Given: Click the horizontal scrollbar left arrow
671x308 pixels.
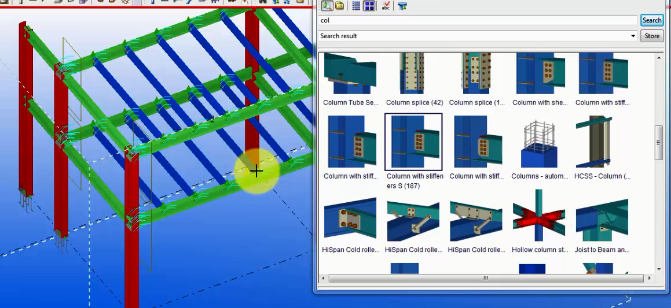Looking at the screenshot, I should click(323, 278).
